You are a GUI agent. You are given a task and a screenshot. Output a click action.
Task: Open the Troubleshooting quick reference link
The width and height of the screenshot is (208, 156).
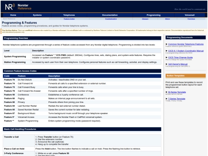[111, 19]
